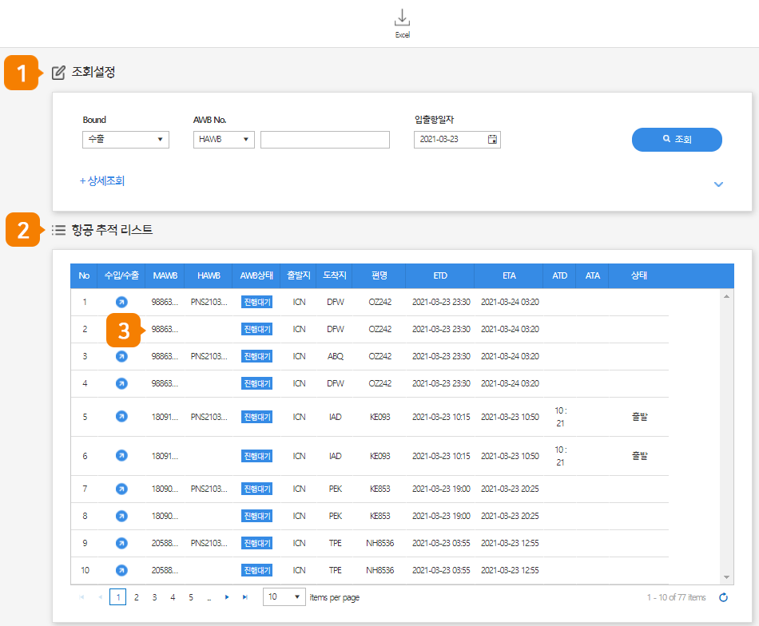Viewport: 759px width, 626px height.
Task: Click the export arrow icon in row No 5
Action: [x=121, y=417]
